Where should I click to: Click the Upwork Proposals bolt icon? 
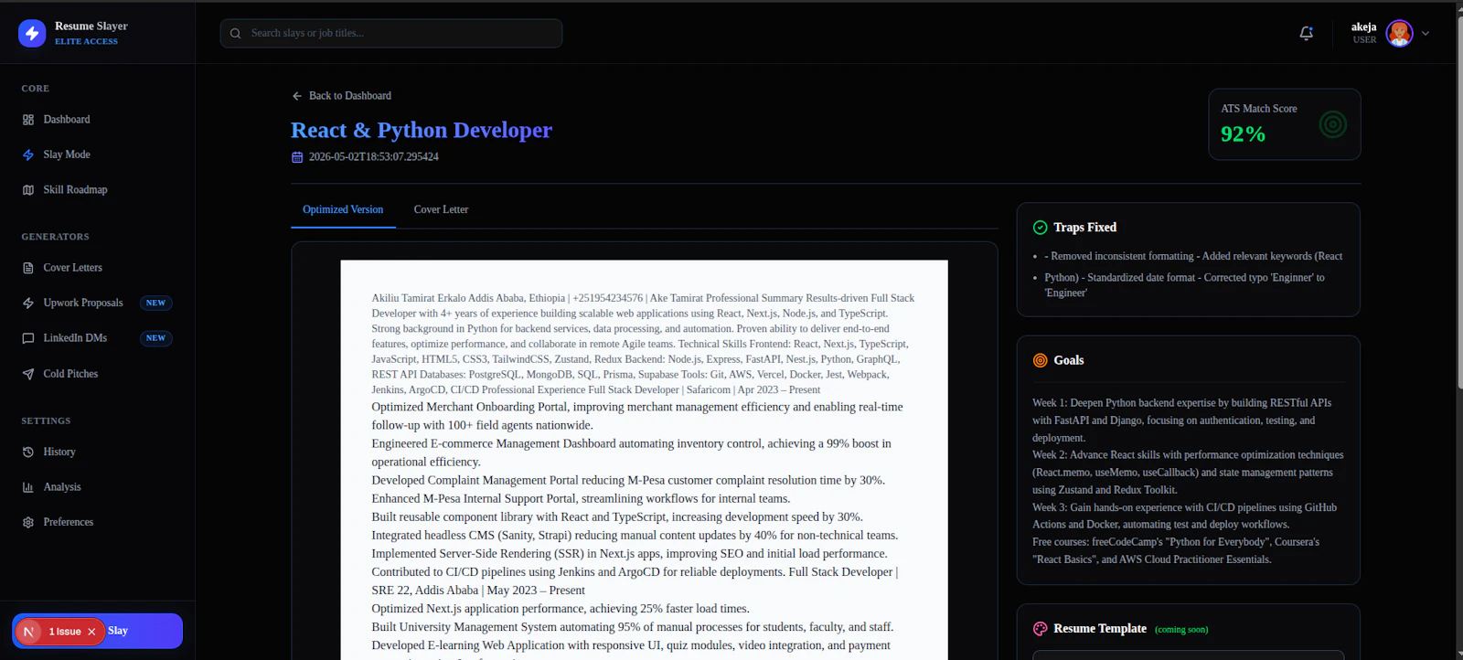28,303
